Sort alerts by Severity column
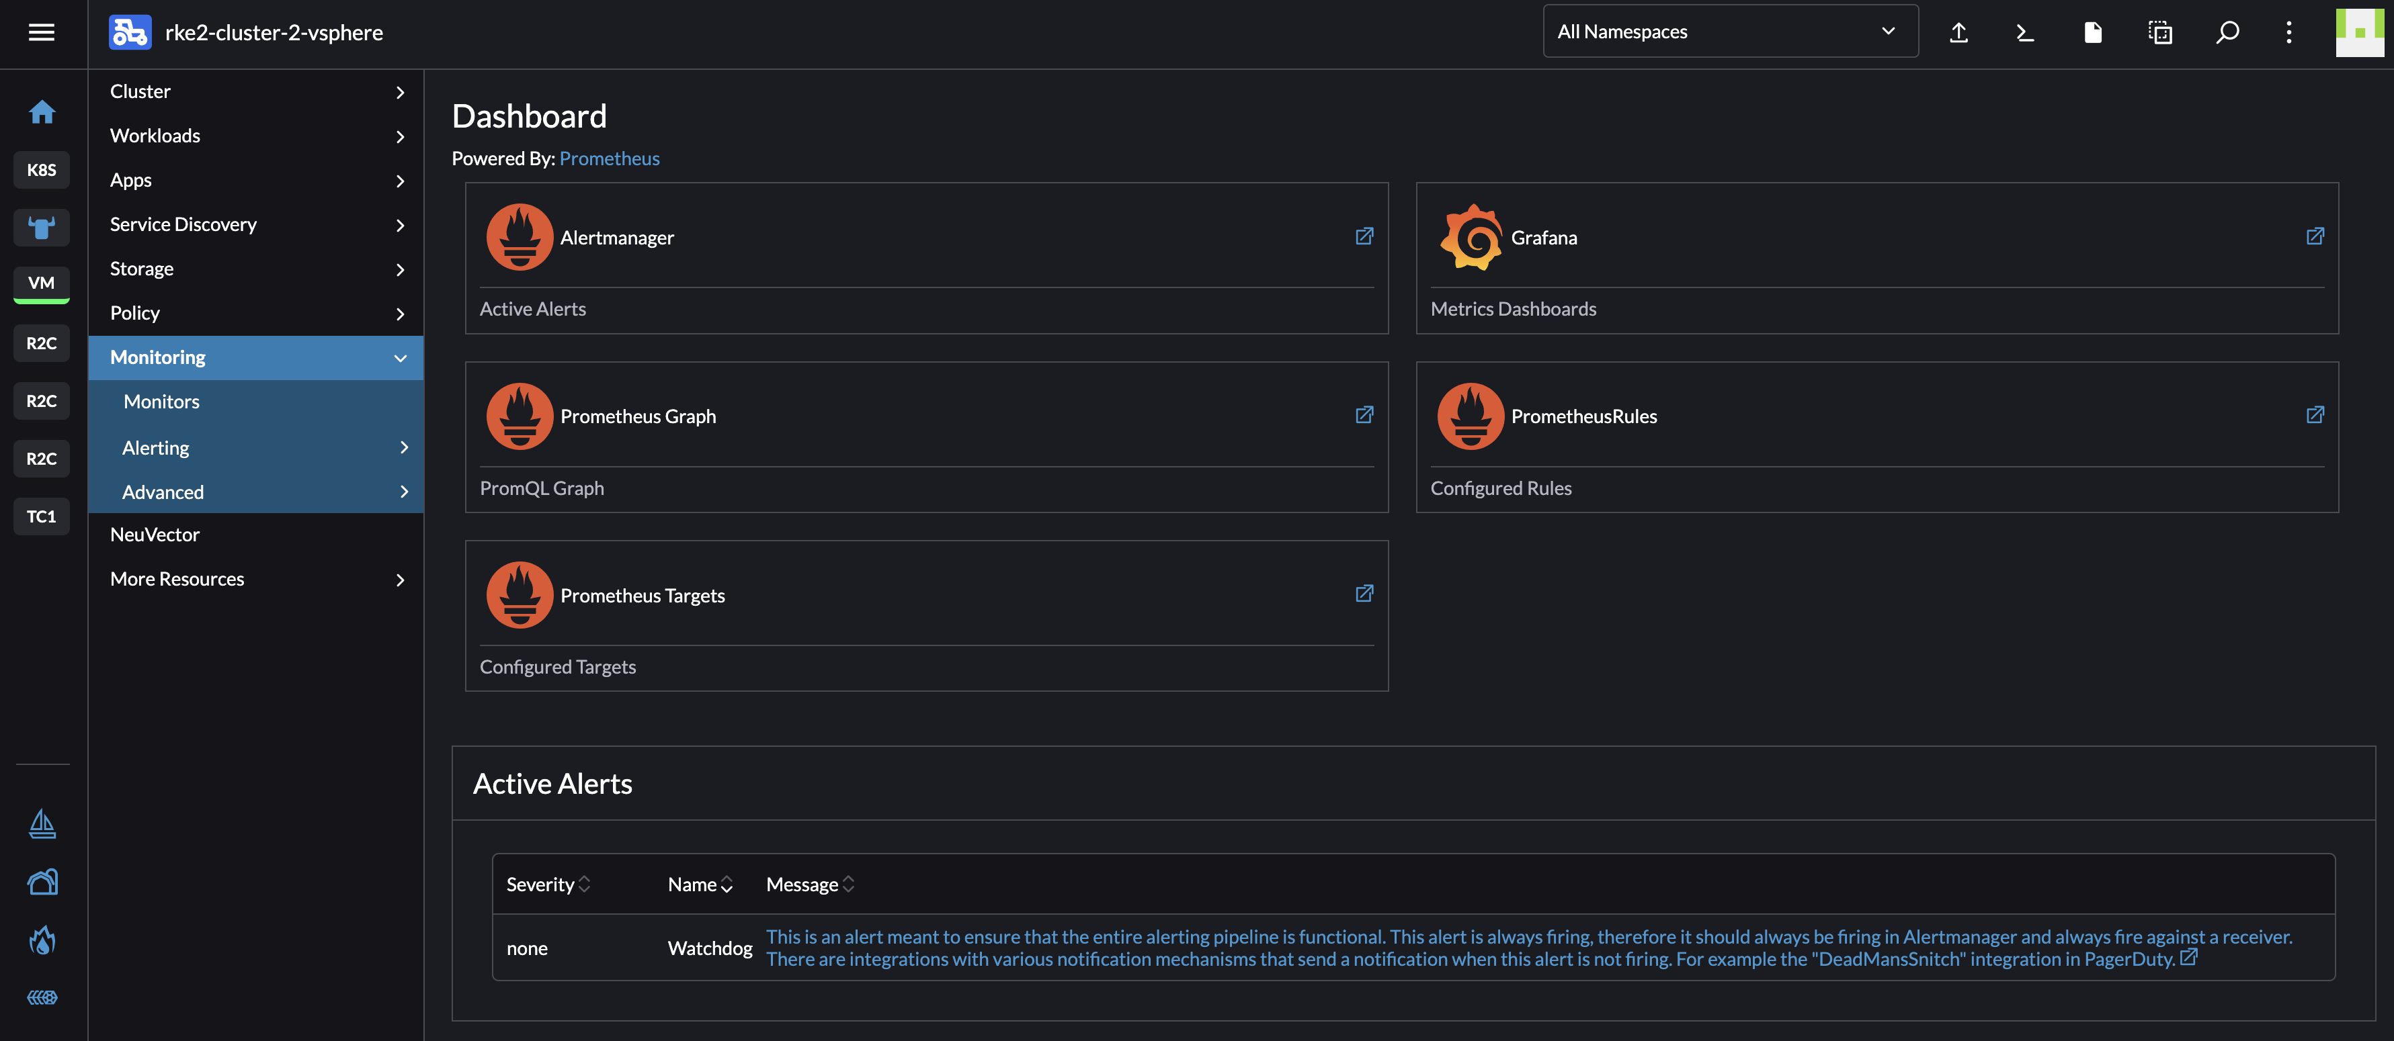This screenshot has width=2394, height=1041. point(548,885)
